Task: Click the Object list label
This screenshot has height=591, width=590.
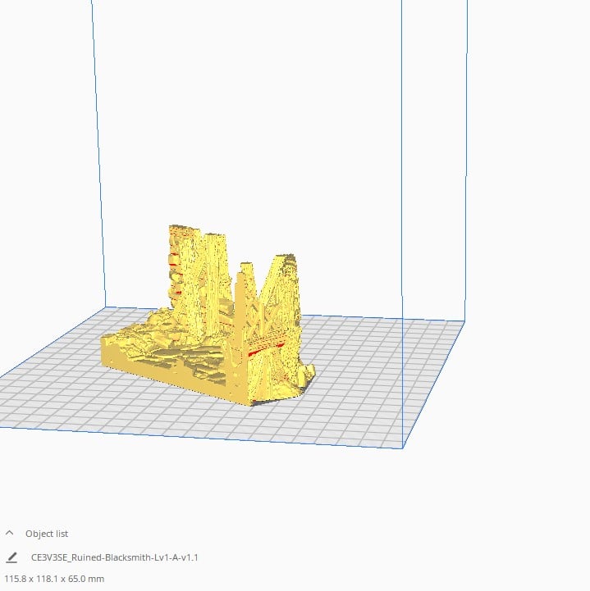Action: tap(47, 534)
